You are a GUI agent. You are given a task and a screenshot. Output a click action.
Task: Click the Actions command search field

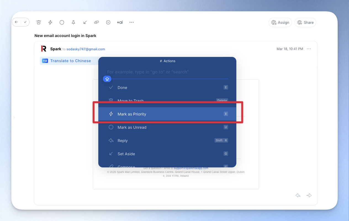click(167, 72)
